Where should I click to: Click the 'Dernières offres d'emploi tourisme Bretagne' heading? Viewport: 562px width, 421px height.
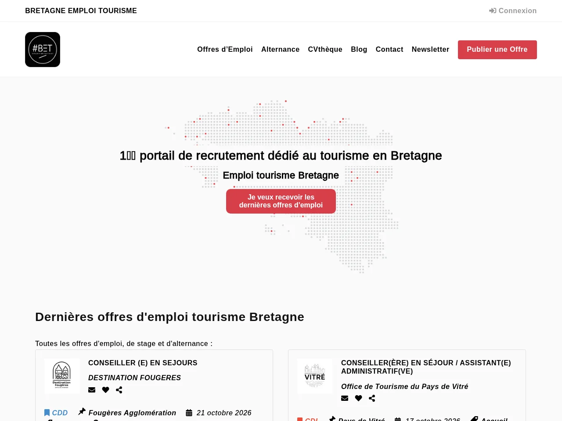tap(169, 317)
